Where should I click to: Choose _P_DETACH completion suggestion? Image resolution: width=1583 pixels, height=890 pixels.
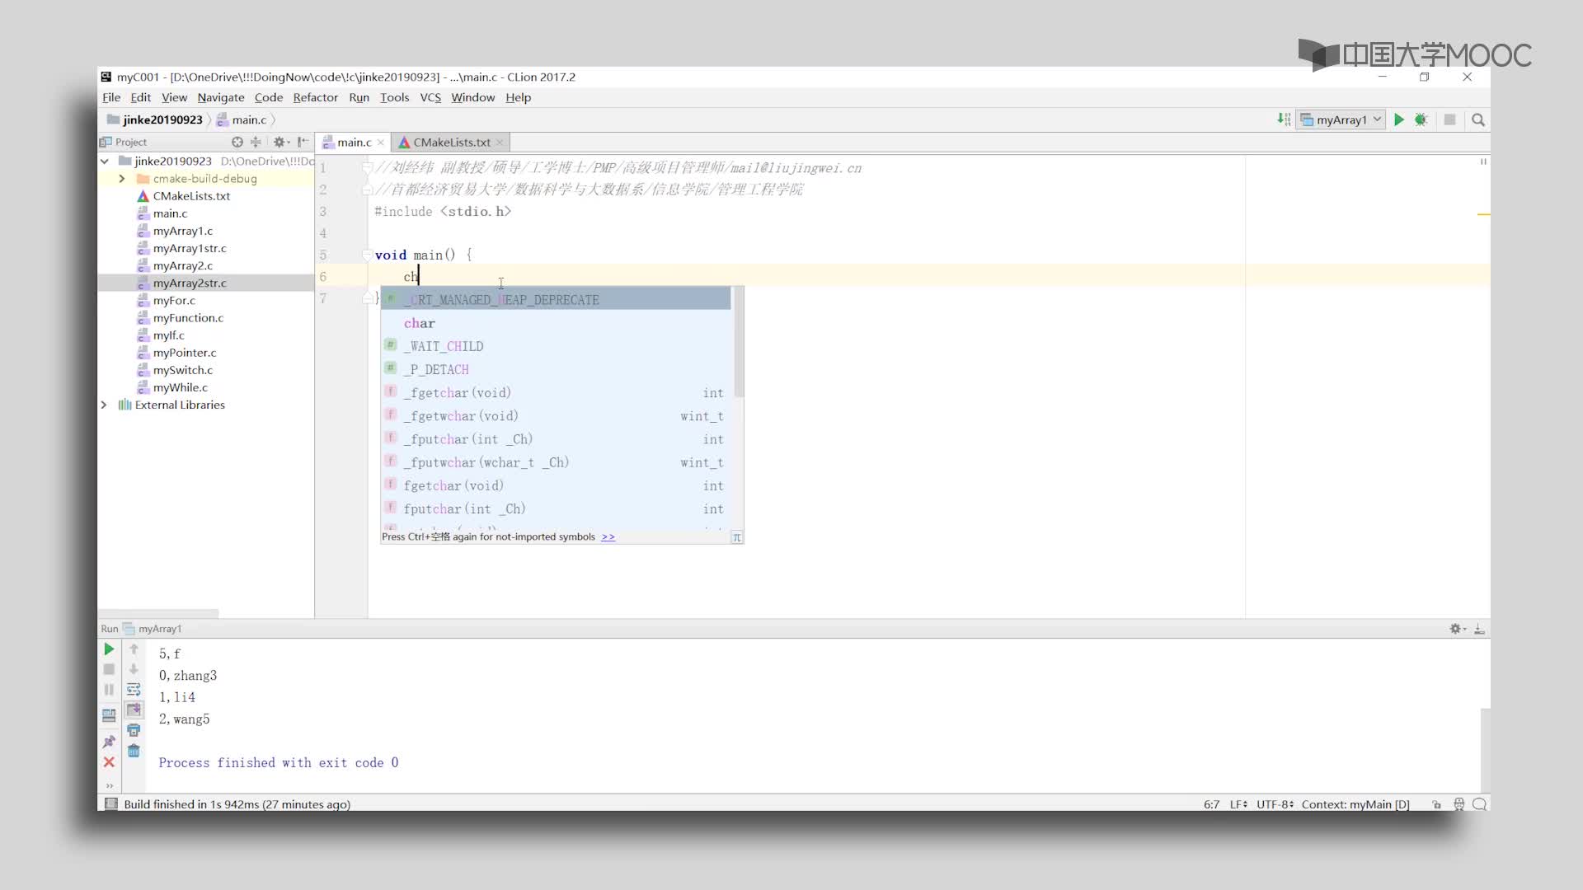coord(557,369)
